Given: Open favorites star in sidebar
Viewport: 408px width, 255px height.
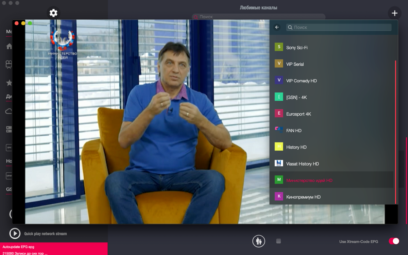Looking at the screenshot, I should pyautogui.click(x=9, y=83).
